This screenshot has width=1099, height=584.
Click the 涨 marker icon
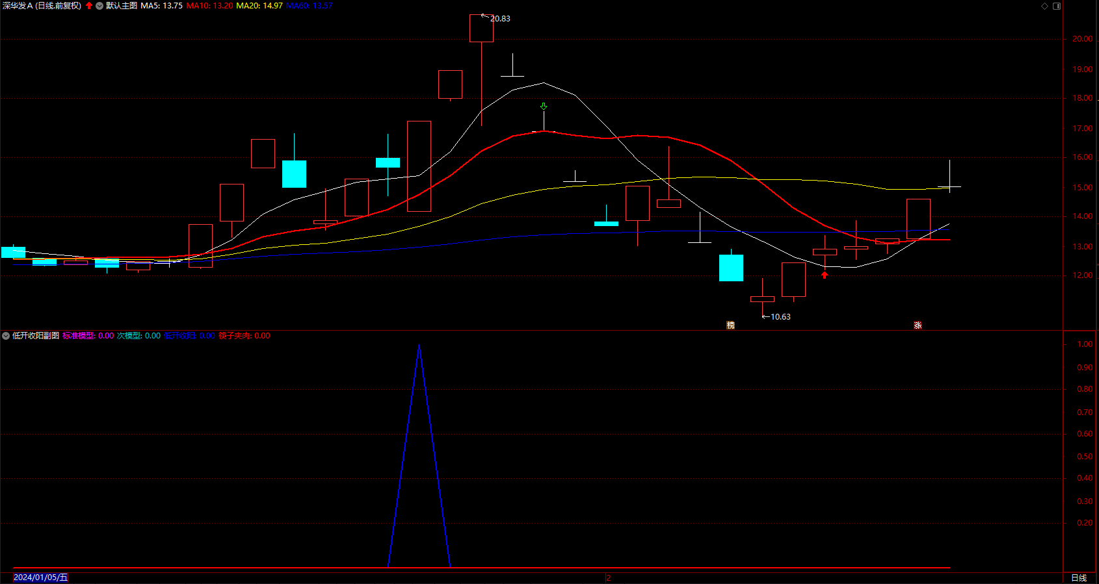click(918, 325)
